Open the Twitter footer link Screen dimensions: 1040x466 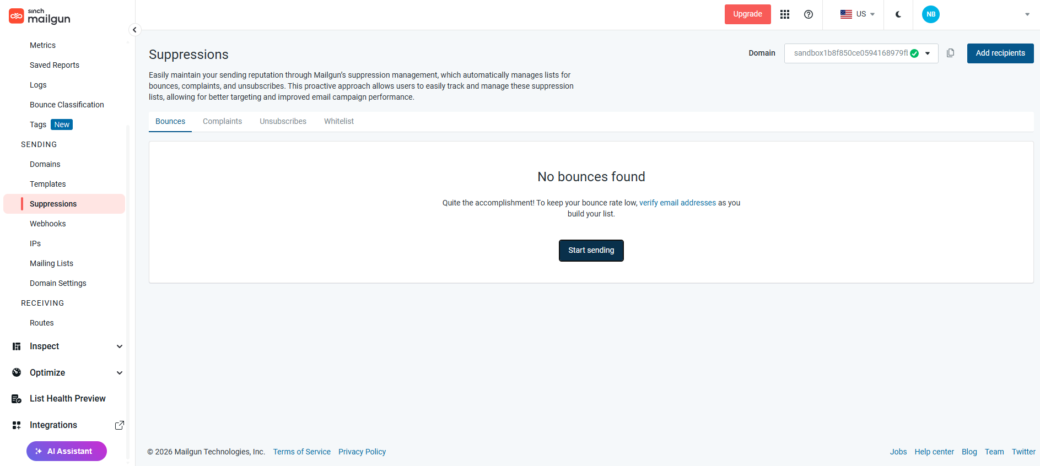(1023, 452)
